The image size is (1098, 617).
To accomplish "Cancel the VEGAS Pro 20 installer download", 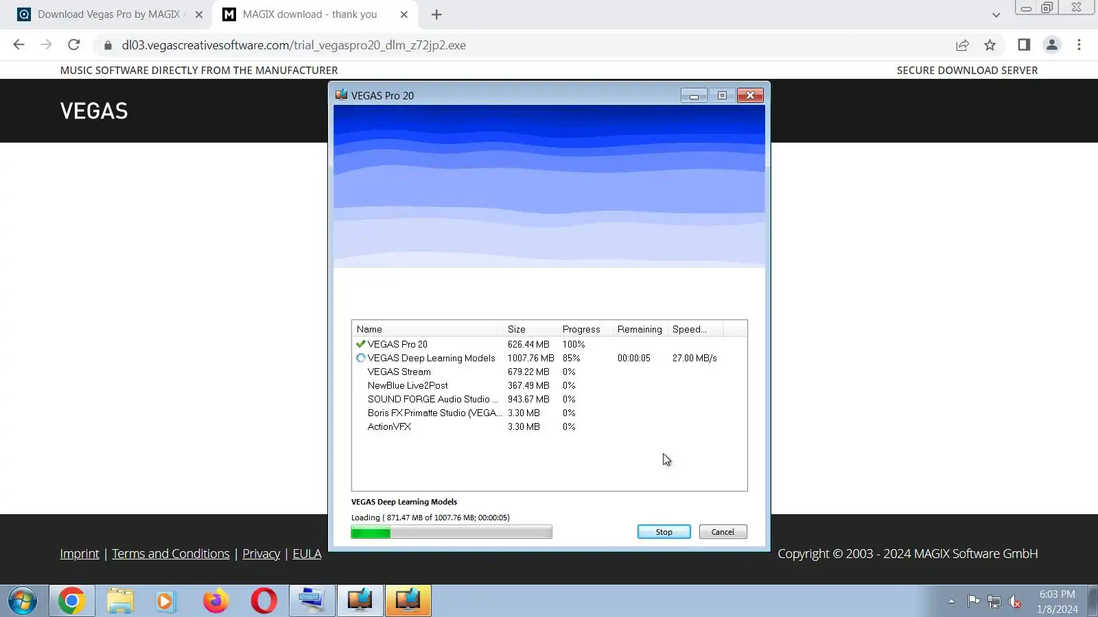I will (x=723, y=532).
